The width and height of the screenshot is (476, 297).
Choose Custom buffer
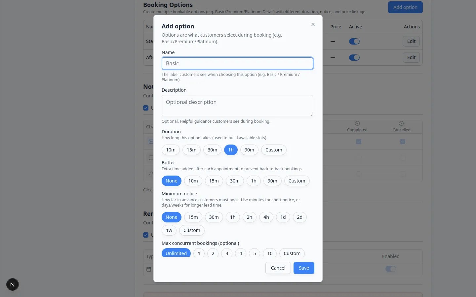click(297, 181)
